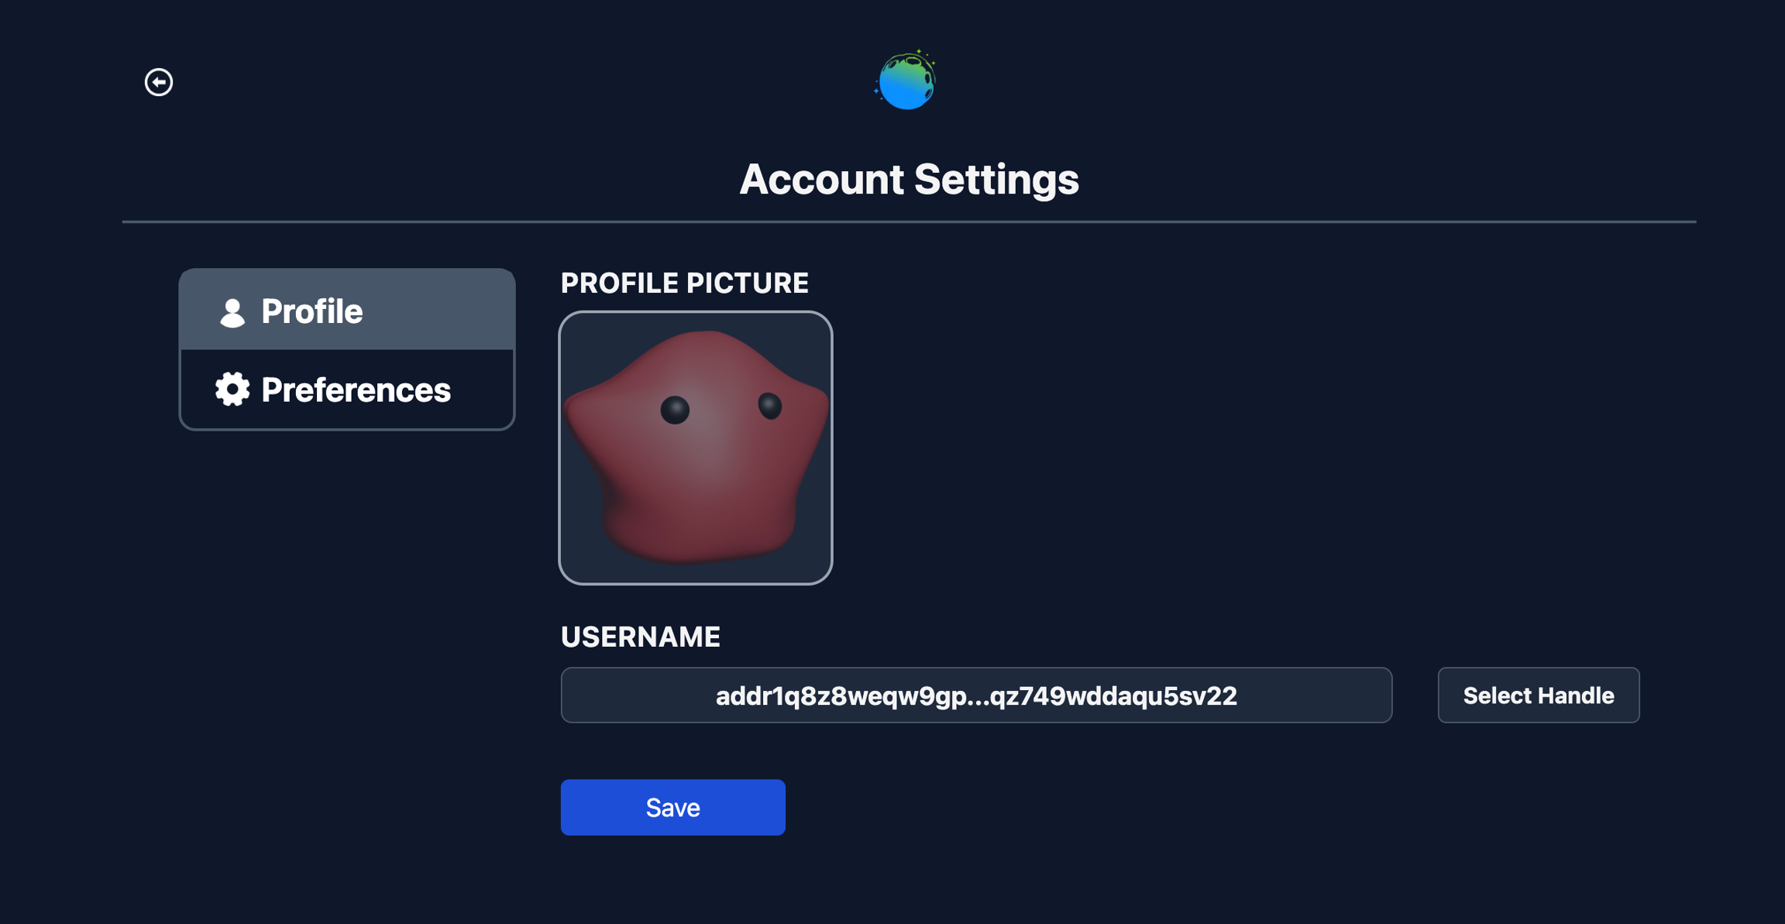
Task: Click the top point of the red avatar
Action: [x=707, y=337]
